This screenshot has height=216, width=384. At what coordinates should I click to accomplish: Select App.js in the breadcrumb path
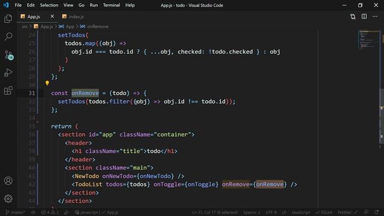point(47,26)
